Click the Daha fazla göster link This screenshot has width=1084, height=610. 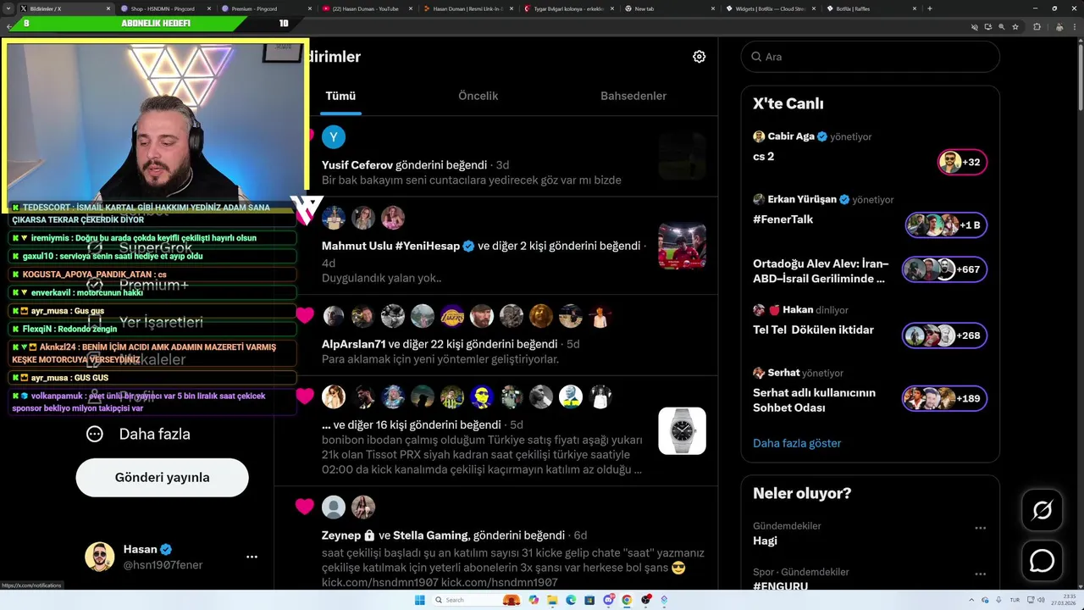pyautogui.click(x=797, y=443)
